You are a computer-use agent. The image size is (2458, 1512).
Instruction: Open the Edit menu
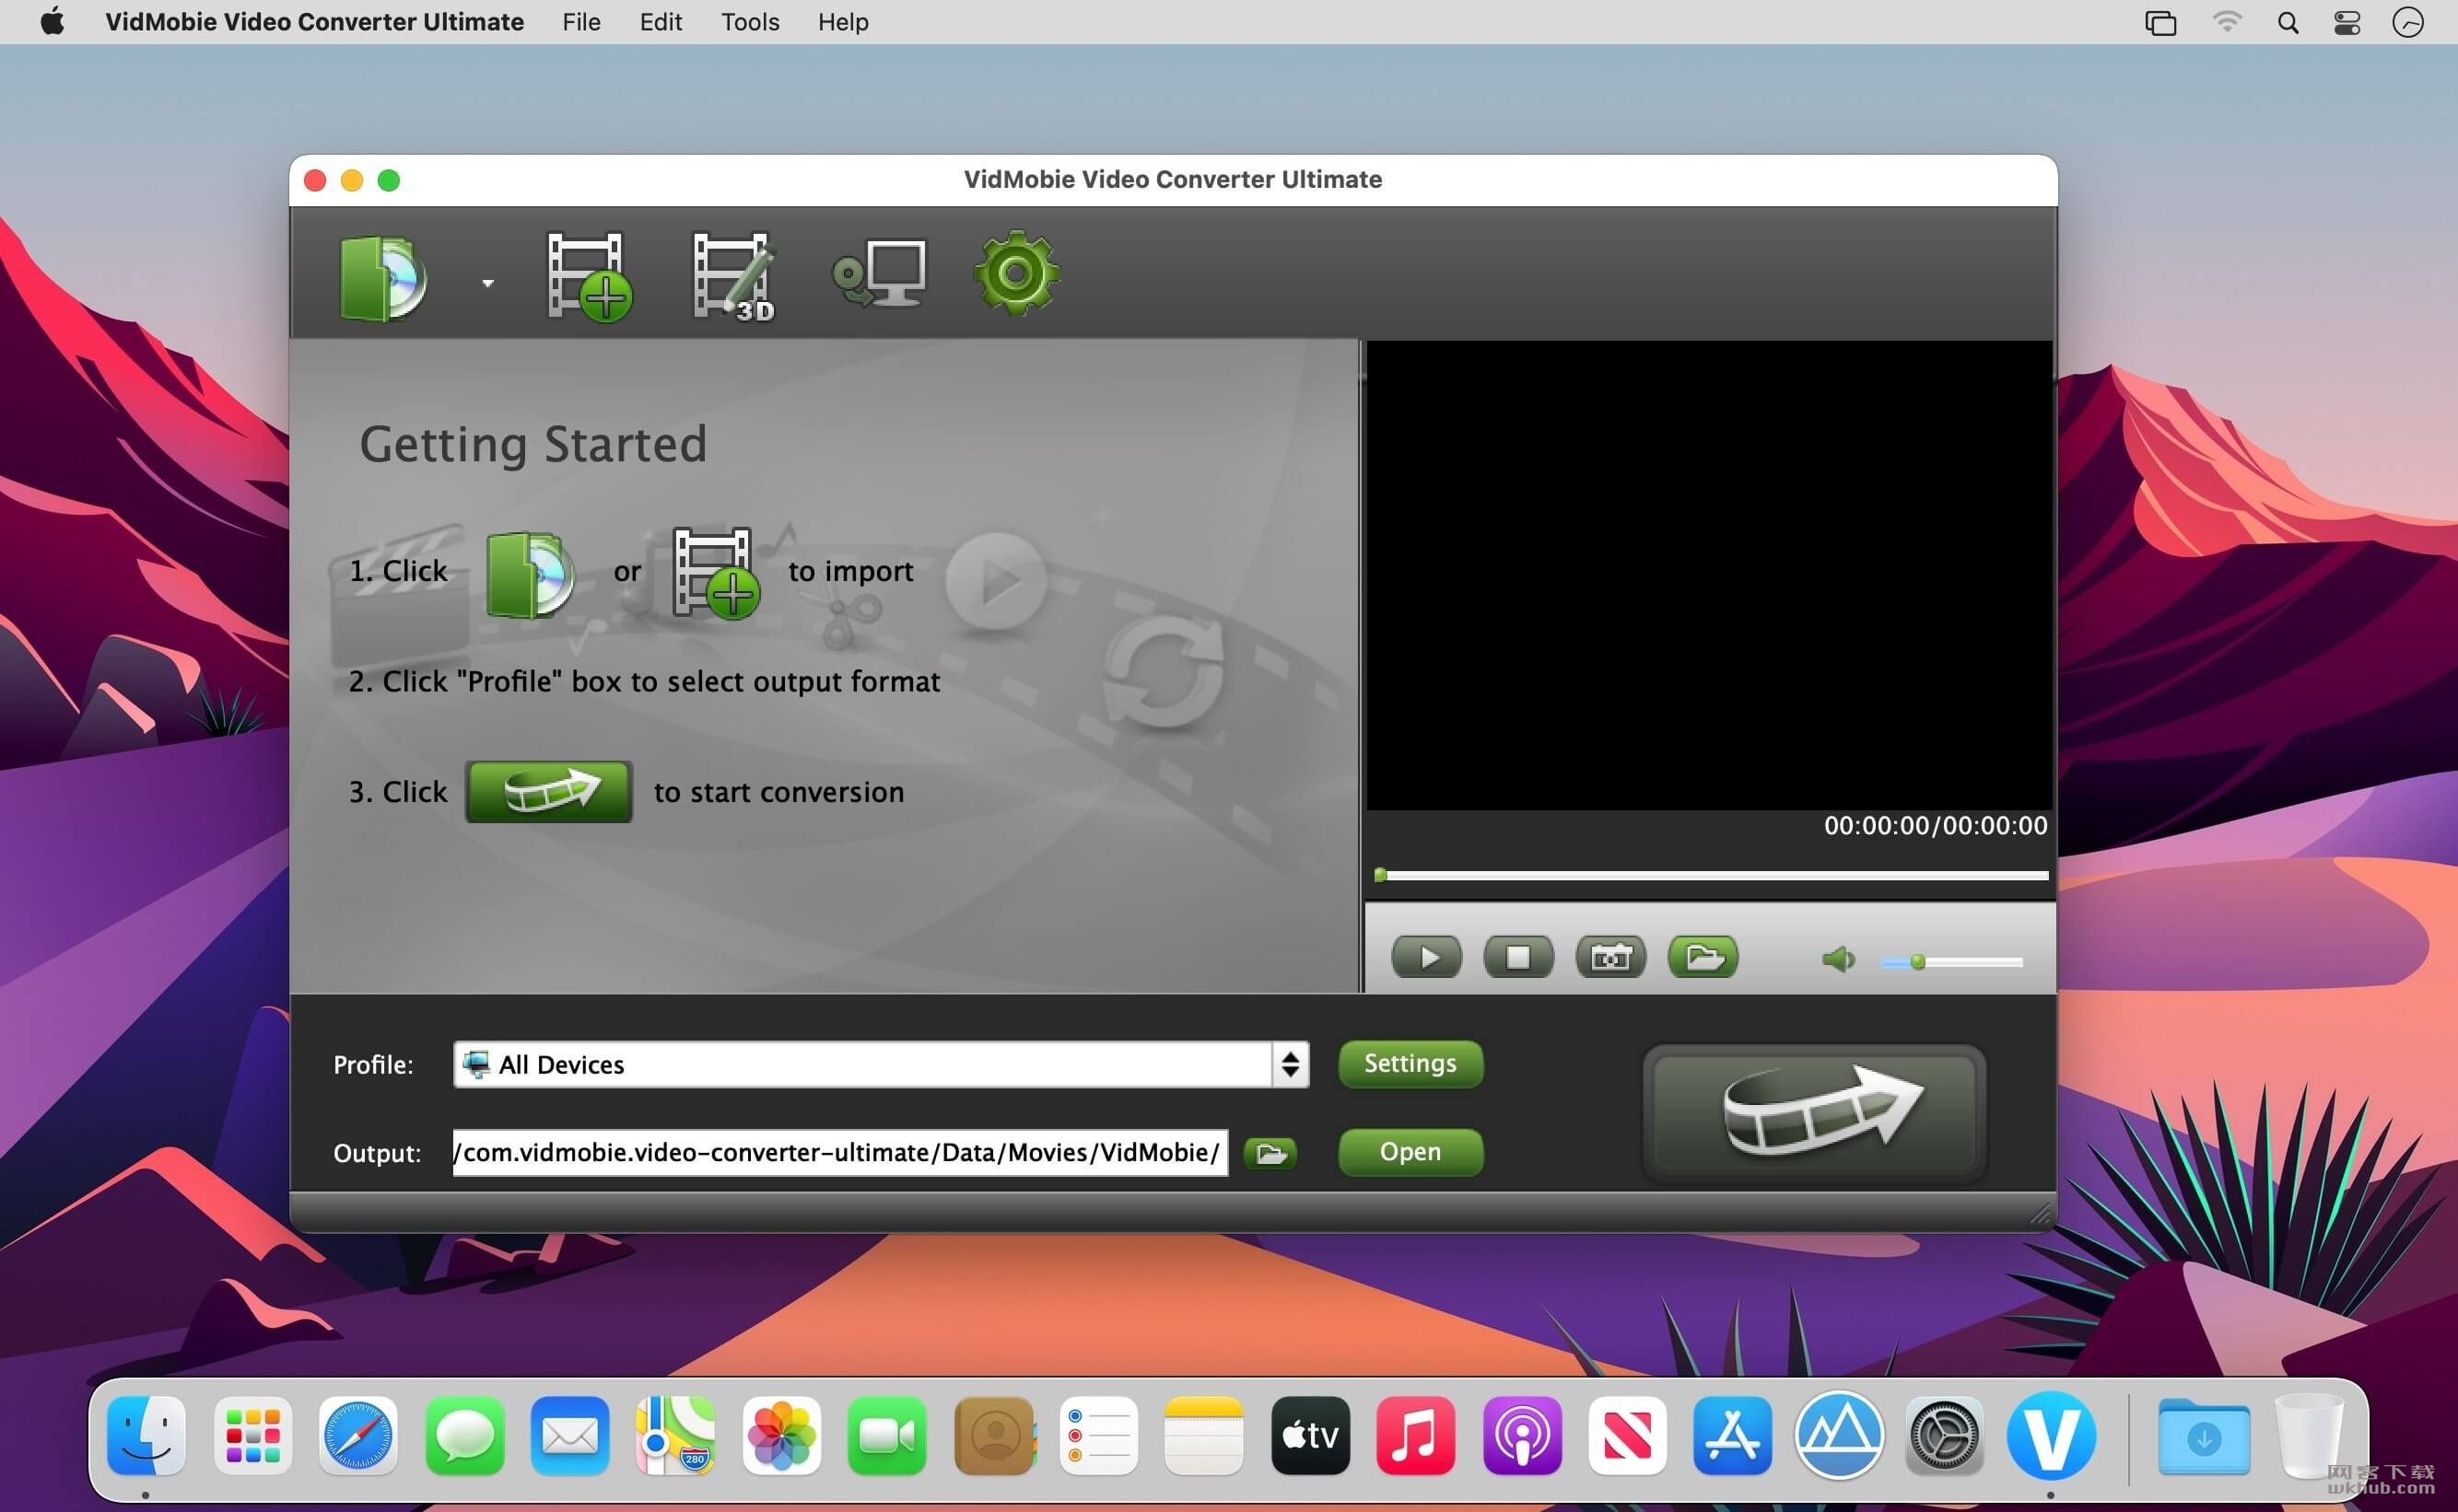661,22
